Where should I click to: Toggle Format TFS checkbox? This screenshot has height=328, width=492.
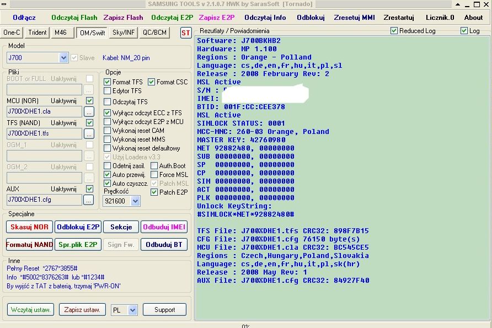(x=108, y=82)
